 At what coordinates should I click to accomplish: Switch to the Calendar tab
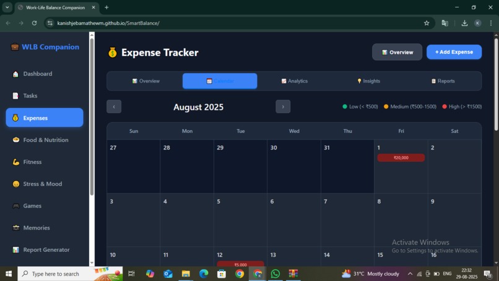pyautogui.click(x=220, y=81)
